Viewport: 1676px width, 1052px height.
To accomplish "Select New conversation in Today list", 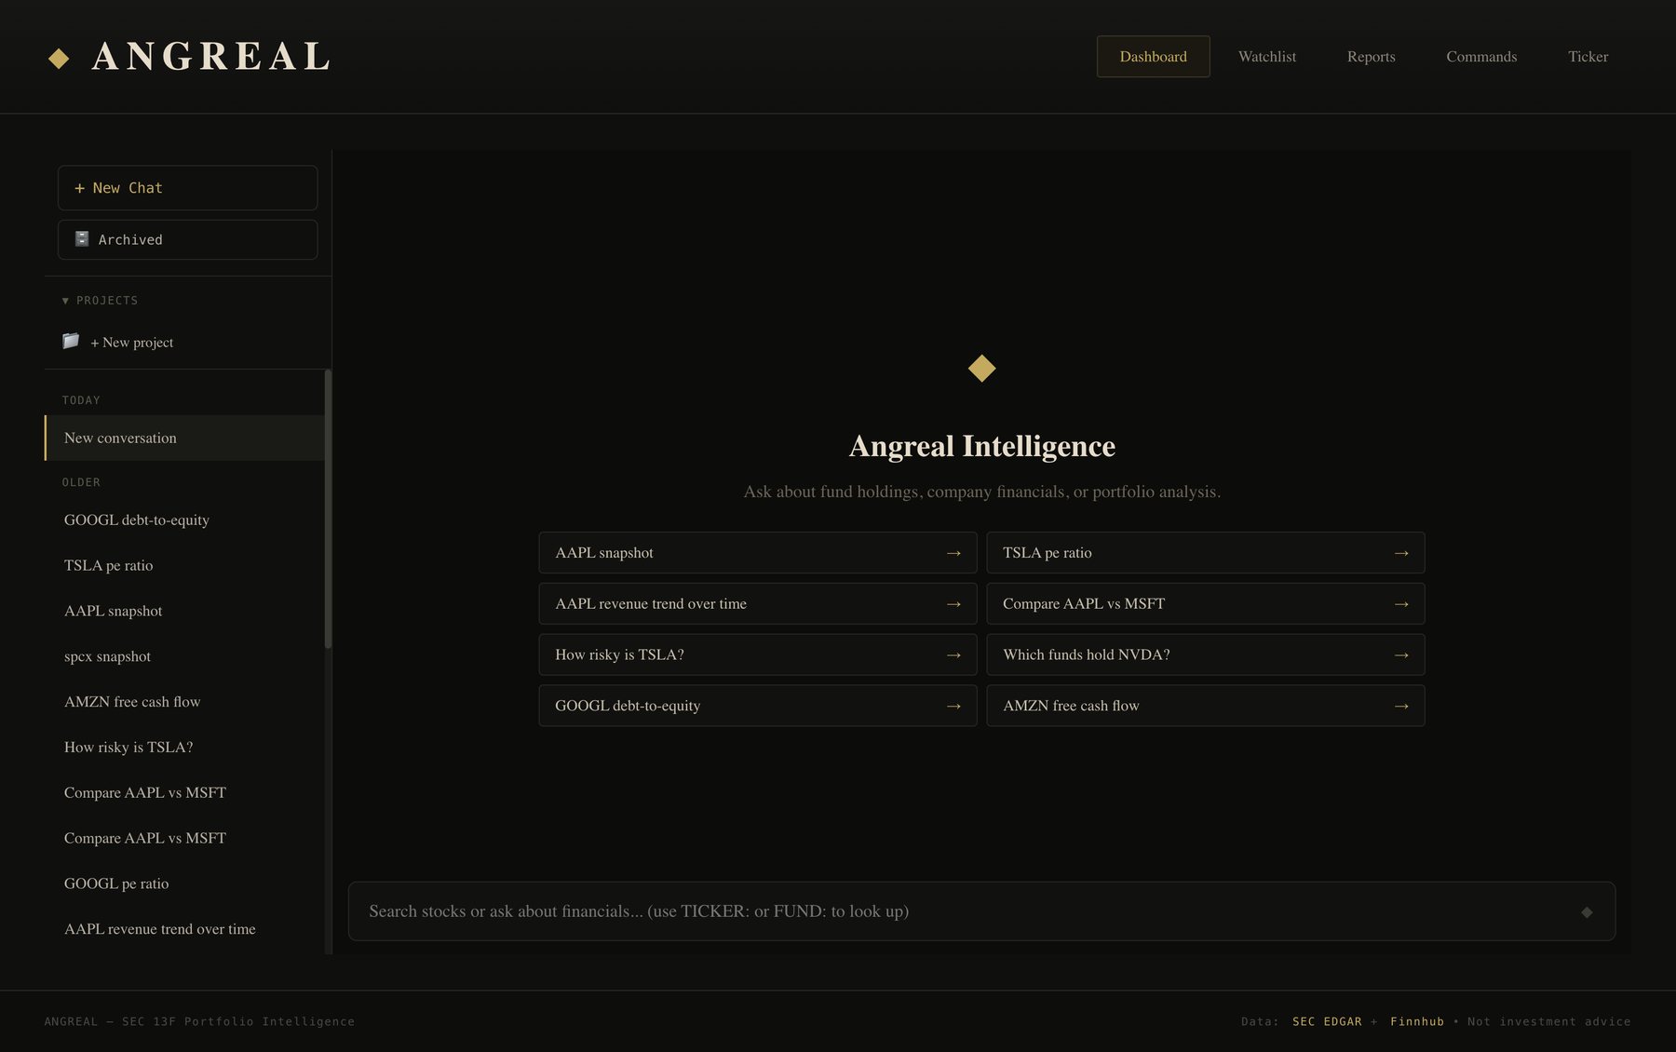I will click(184, 438).
